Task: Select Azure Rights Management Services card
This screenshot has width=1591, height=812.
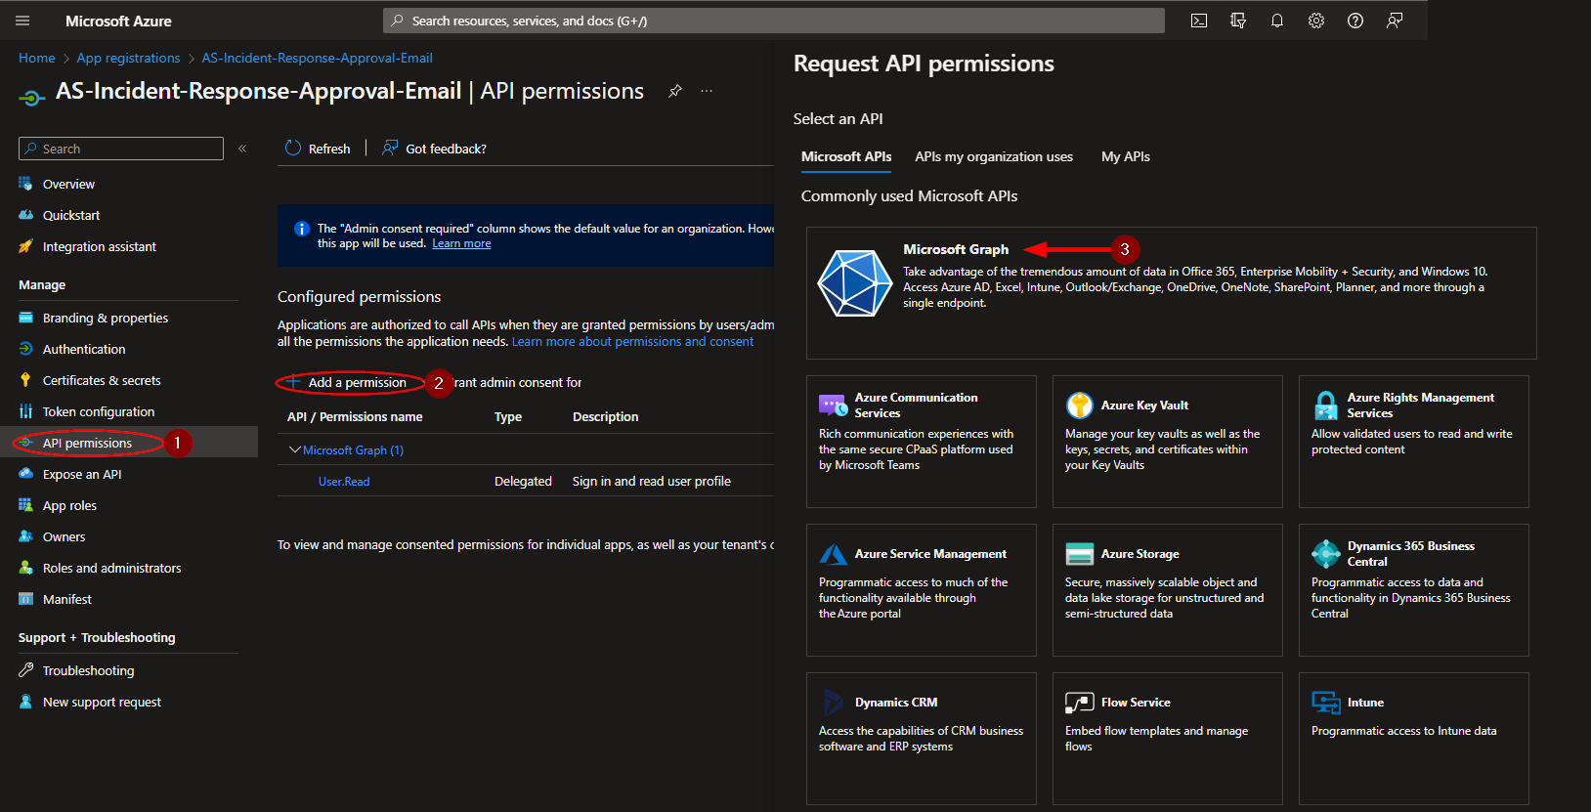Action: (1414, 442)
